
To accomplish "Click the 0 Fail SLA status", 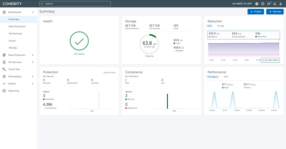I will pyautogui.click(x=162, y=80).
